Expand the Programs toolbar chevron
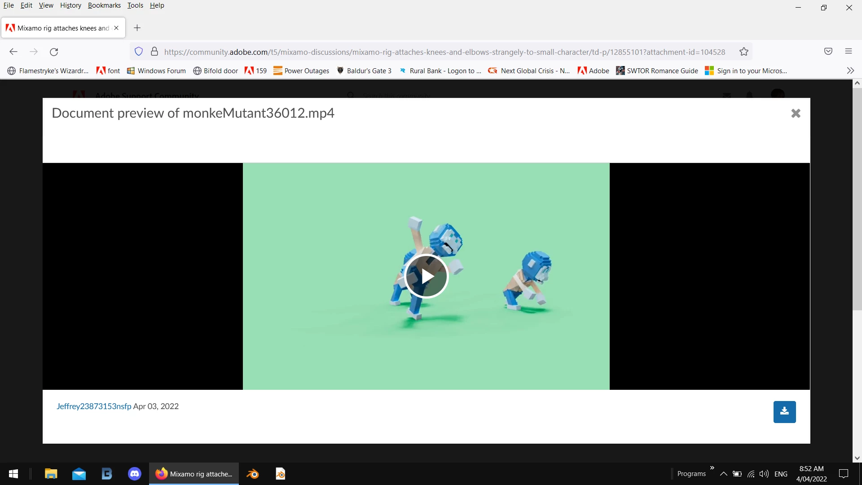Screen dimensions: 862x485 (712, 468)
